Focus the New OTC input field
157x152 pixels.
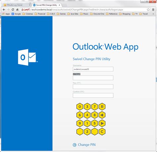click(x=93, y=87)
